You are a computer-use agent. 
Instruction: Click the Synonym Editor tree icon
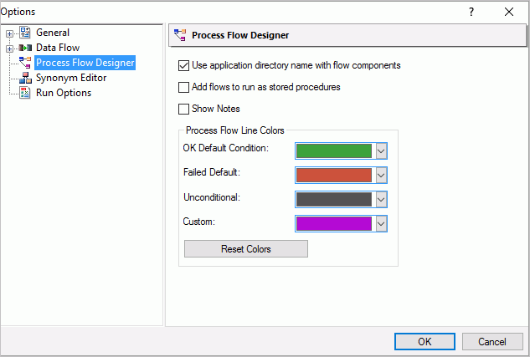pyautogui.click(x=25, y=78)
